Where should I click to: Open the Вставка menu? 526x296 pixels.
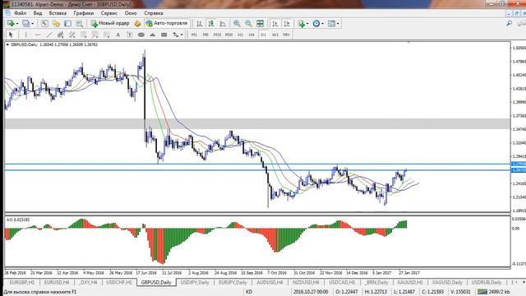click(58, 13)
